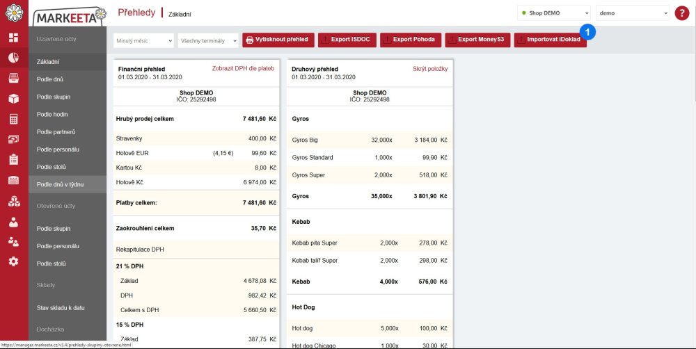This screenshot has width=696, height=349.
Task: Select Podle hodin menu item
Action: 68,114
